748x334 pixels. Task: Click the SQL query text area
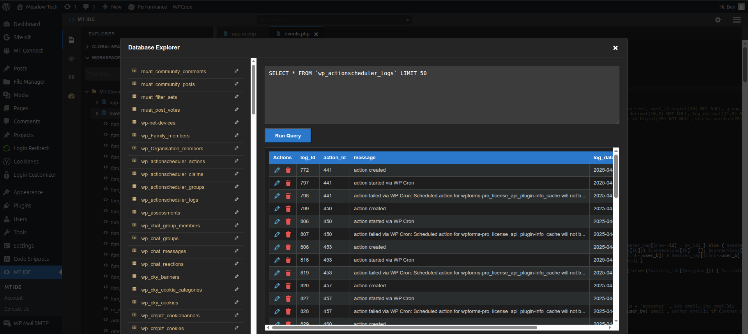coord(442,95)
